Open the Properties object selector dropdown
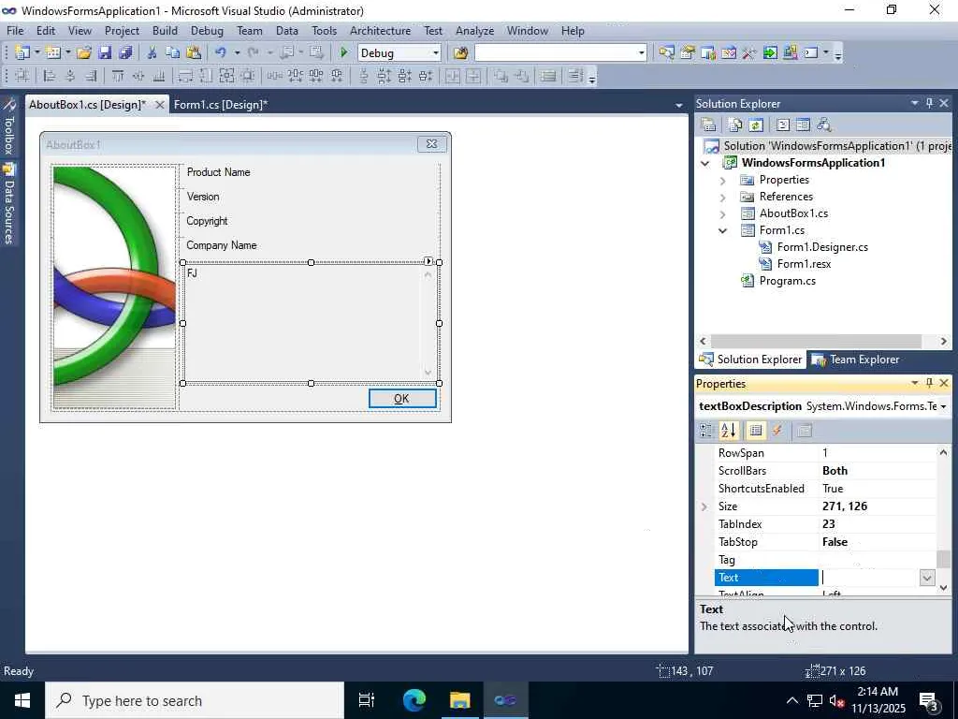Viewport: 958px width, 719px height. coord(943,406)
